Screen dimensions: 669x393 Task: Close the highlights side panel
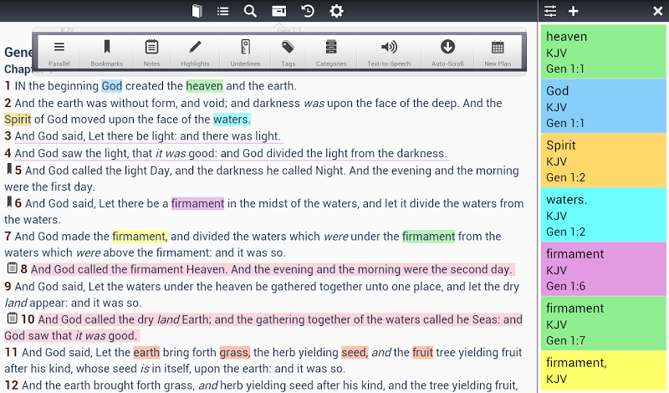tap(657, 11)
